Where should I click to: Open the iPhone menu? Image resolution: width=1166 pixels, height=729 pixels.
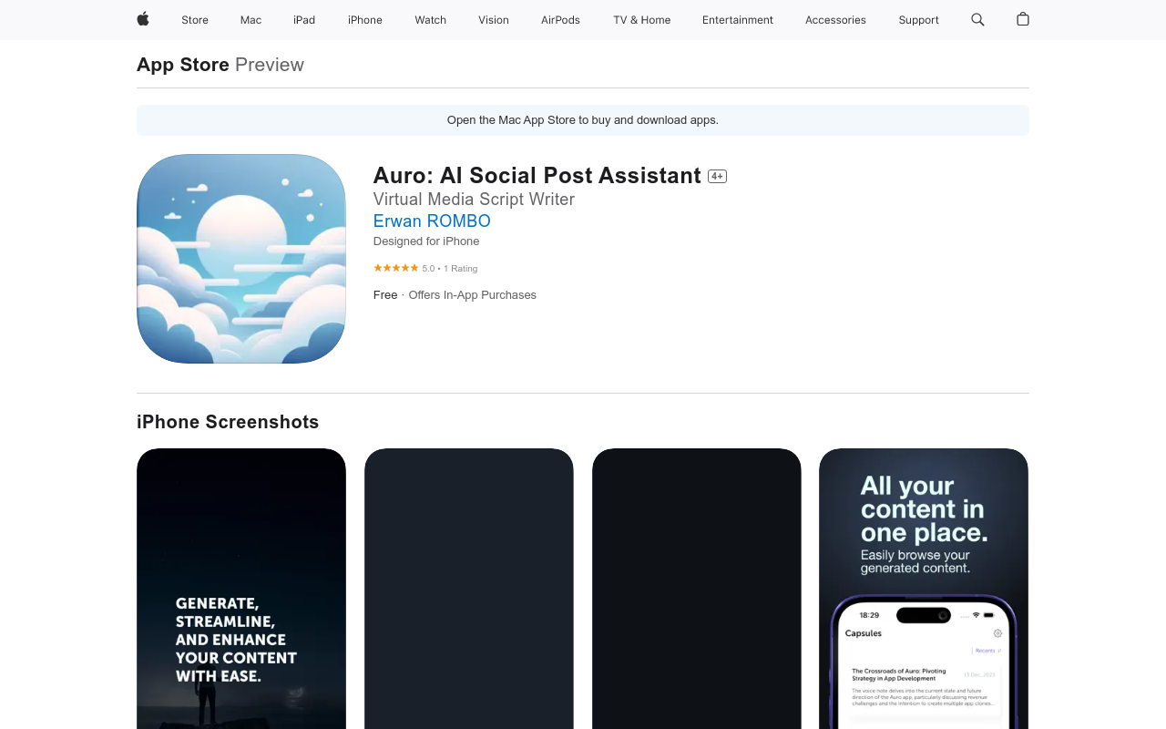point(365,20)
